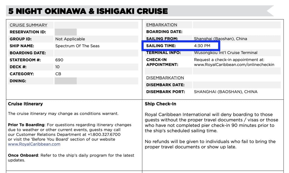Image resolution: width=289 pixels, height=173 pixels.
Task: Open the www.RoyalCaribbean.com hyperlink
Action: (34, 144)
